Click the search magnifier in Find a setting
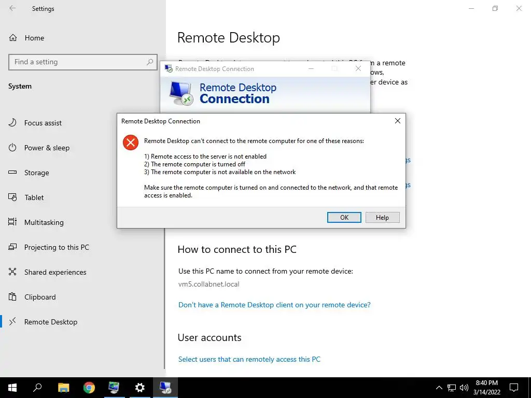The image size is (531, 398). coord(150,62)
